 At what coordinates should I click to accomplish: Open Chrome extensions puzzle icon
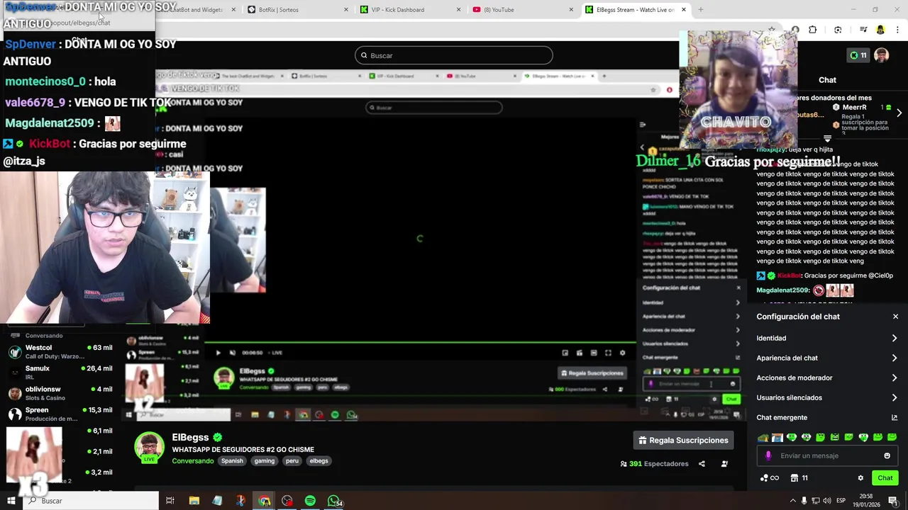coord(813,30)
